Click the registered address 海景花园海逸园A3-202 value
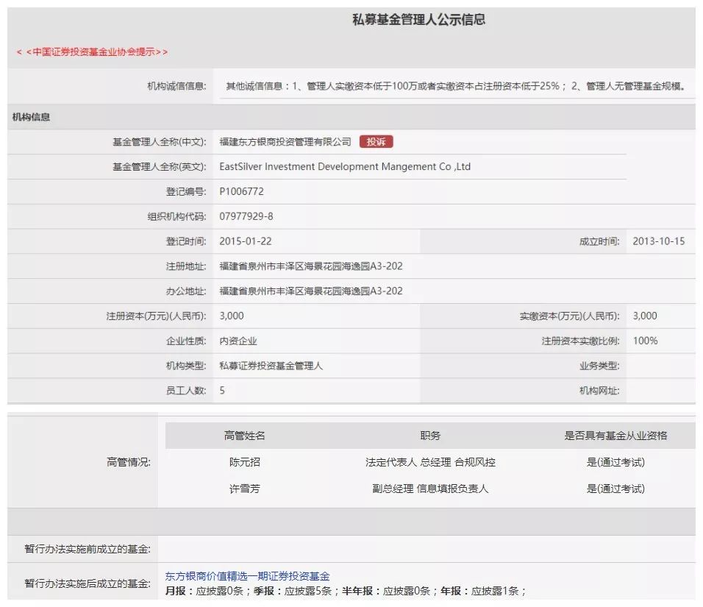703x607 pixels. [x=311, y=266]
